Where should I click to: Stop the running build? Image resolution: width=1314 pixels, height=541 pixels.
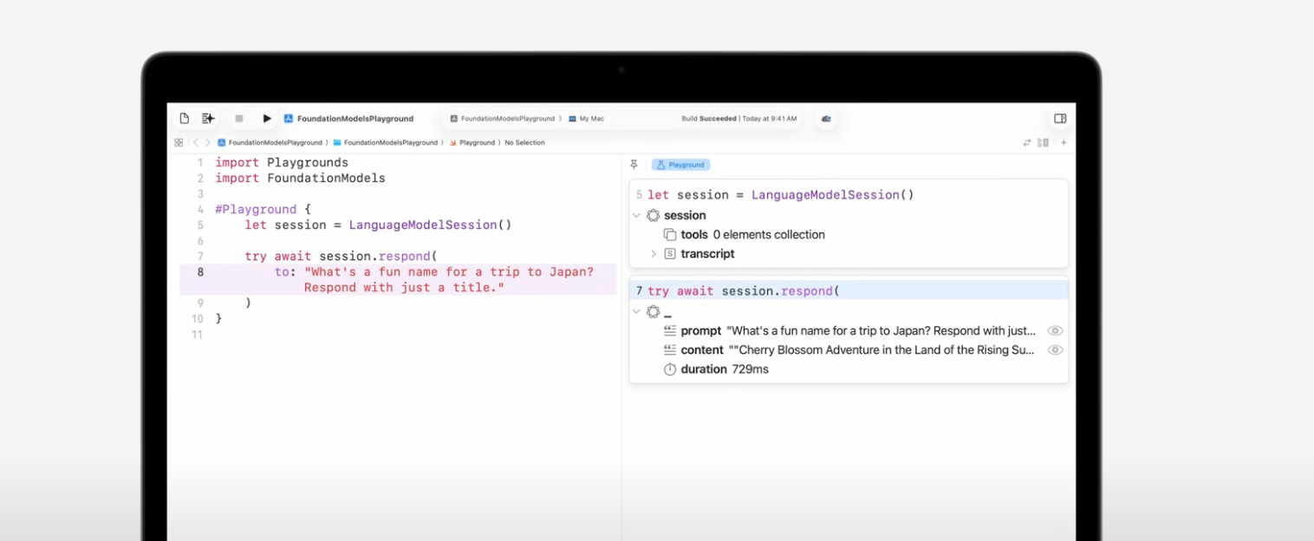(239, 119)
